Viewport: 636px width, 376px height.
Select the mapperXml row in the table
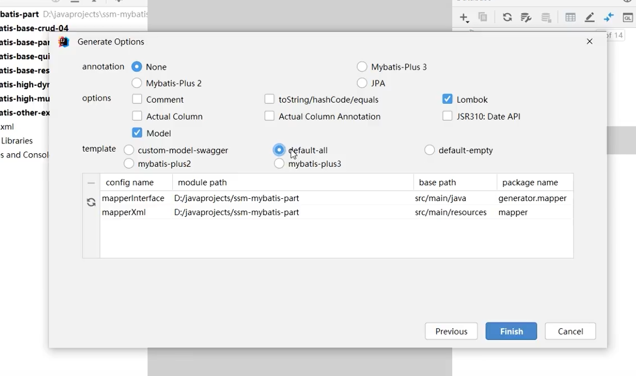coord(124,212)
